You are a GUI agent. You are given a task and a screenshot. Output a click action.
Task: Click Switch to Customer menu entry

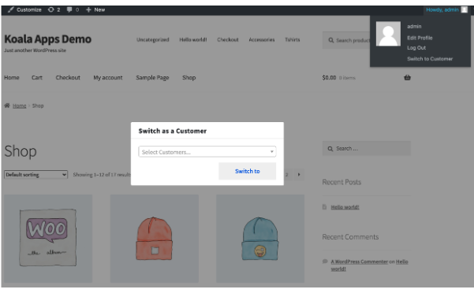(x=430, y=58)
